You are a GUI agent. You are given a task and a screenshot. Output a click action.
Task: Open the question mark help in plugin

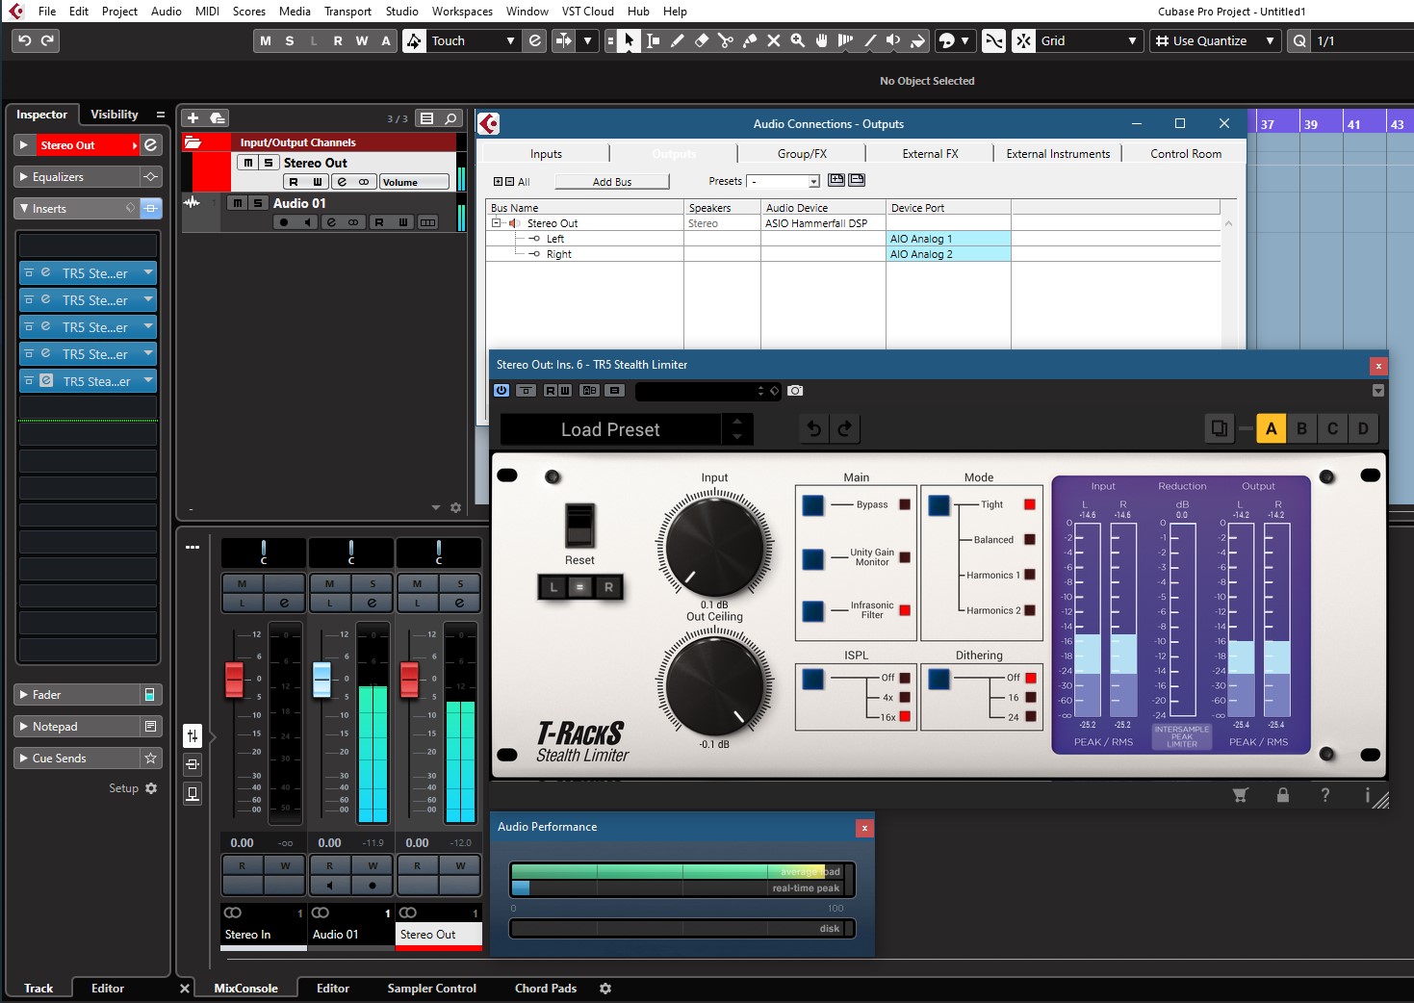pos(1325,795)
